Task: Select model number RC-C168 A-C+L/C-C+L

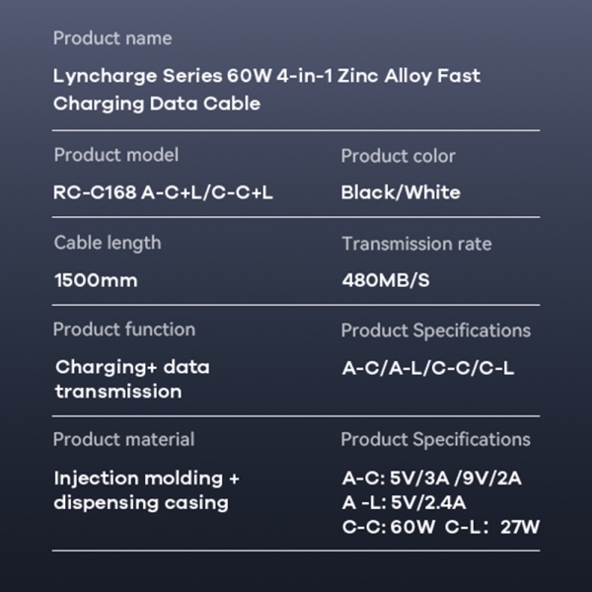Action: (x=163, y=192)
